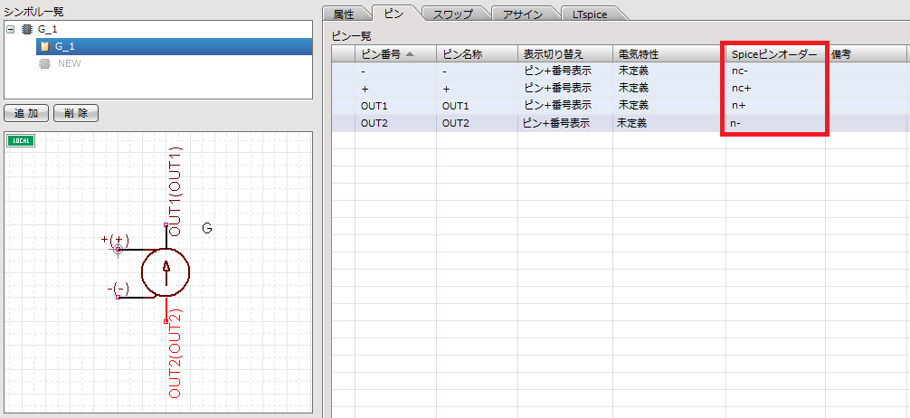Open the アサイン tab
910x418 pixels.
pyautogui.click(x=523, y=14)
